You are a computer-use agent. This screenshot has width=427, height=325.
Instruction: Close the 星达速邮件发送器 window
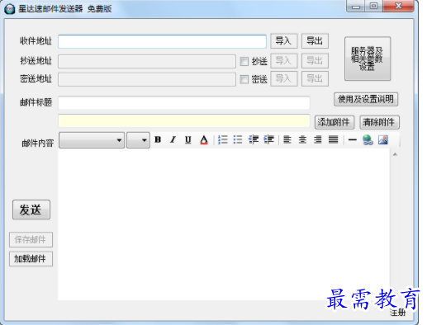point(398,6)
